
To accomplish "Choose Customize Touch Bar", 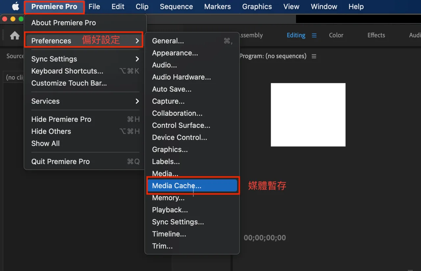I will [85, 83].
